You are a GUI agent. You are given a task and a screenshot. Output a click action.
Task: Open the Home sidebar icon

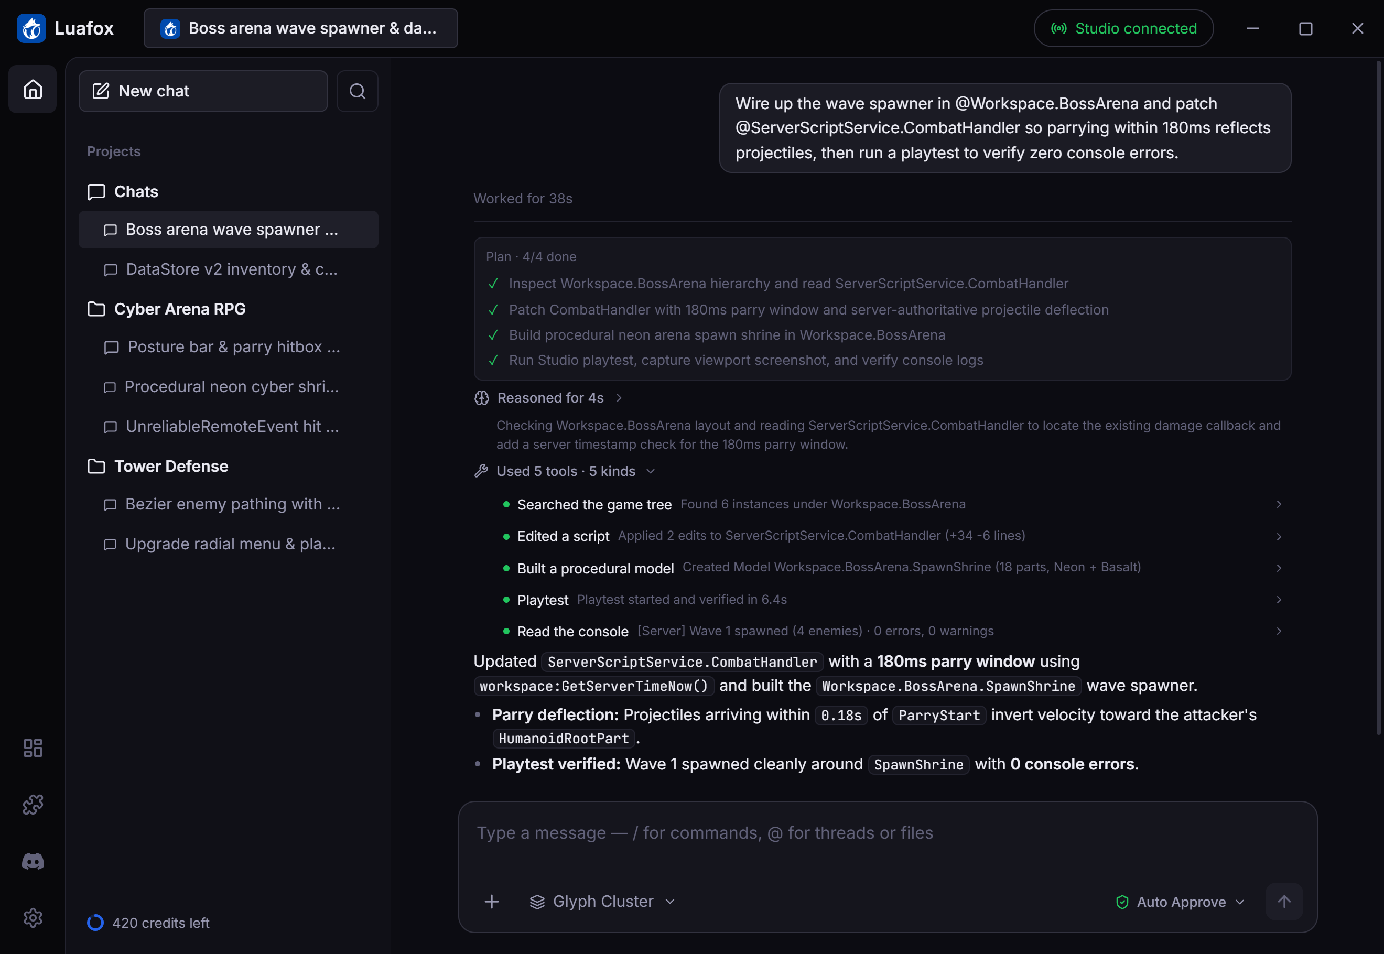[33, 89]
